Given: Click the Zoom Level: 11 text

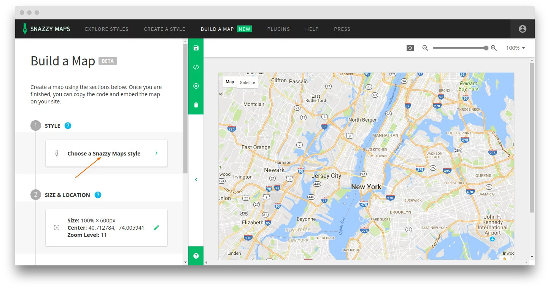Looking at the screenshot, I should 87,235.
